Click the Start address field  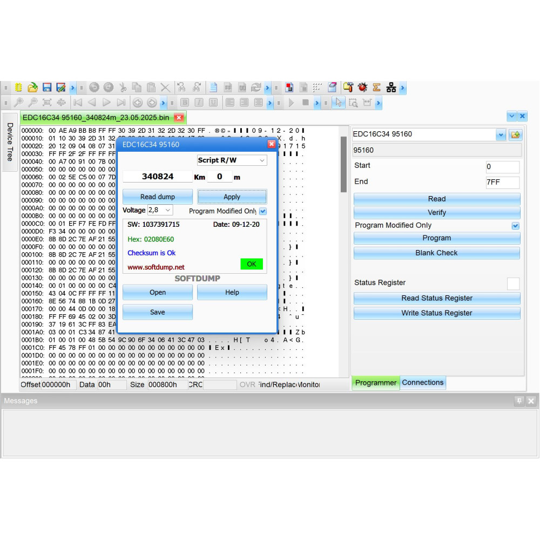pos(502,167)
